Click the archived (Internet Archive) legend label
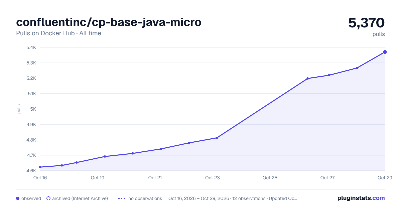This screenshot has width=401, height=210. point(80,198)
